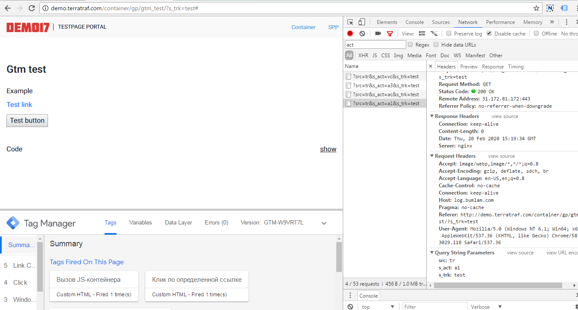Filter requests by XHR type
Viewport: 578px width, 310px height.
click(x=363, y=56)
